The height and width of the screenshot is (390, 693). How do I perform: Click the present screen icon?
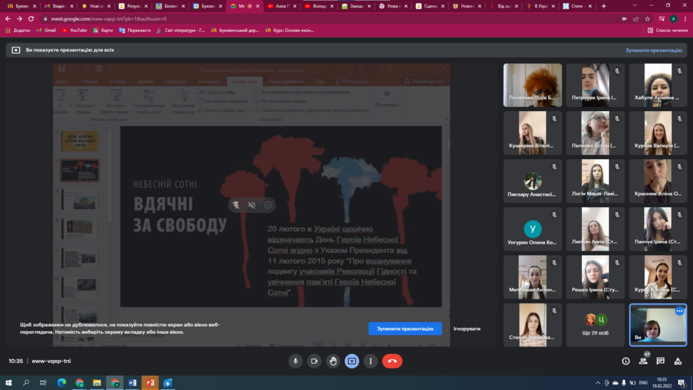point(352,361)
